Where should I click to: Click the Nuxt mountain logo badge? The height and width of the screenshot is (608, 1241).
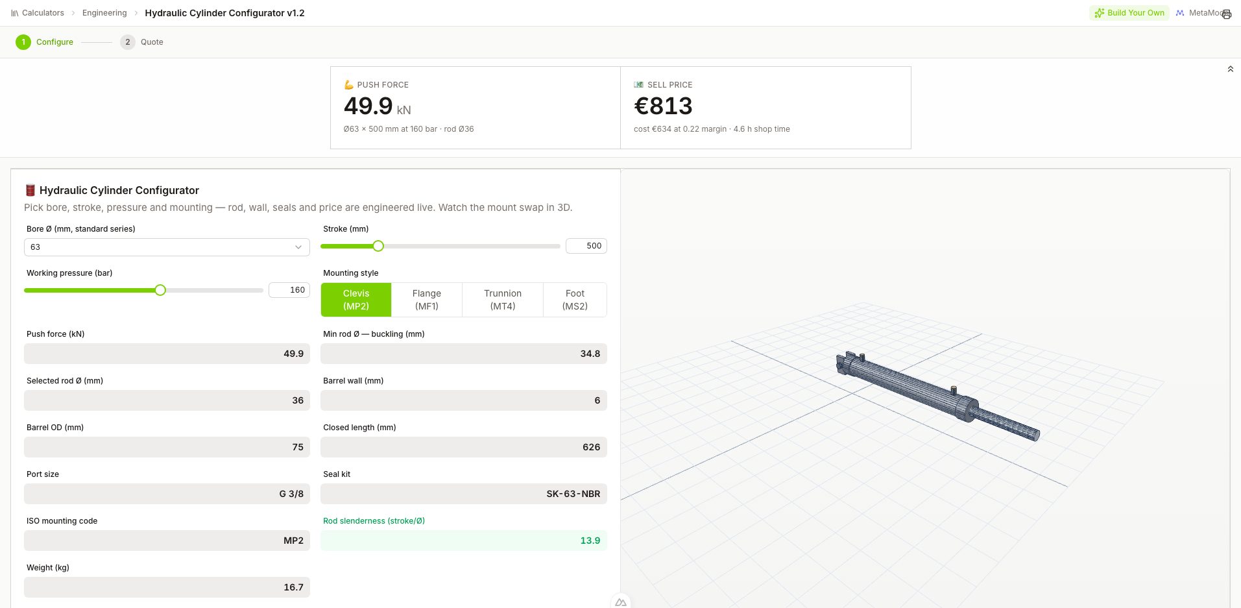point(621,602)
